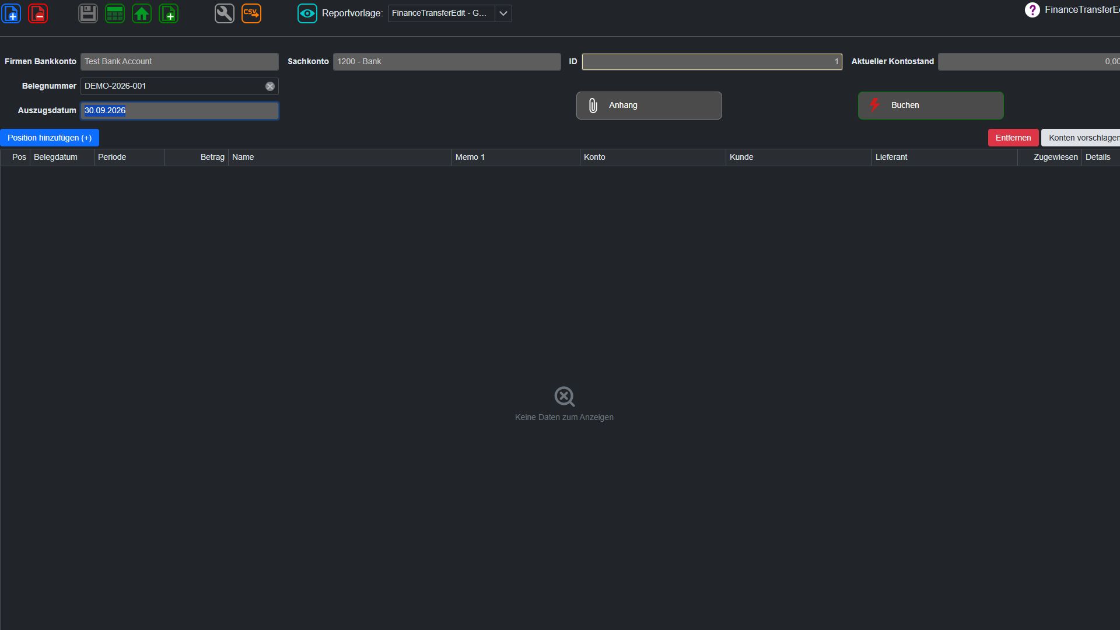Viewport: 1120px width, 630px height.
Task: Click the Details column header
Action: [1101, 157]
